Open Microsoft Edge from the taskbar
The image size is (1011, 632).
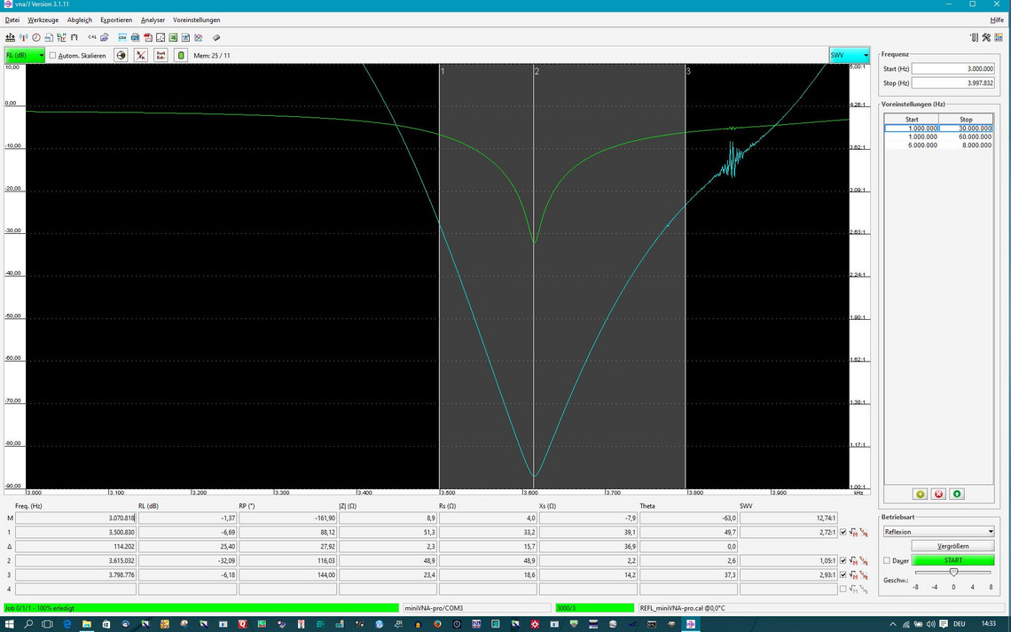pyautogui.click(x=67, y=624)
